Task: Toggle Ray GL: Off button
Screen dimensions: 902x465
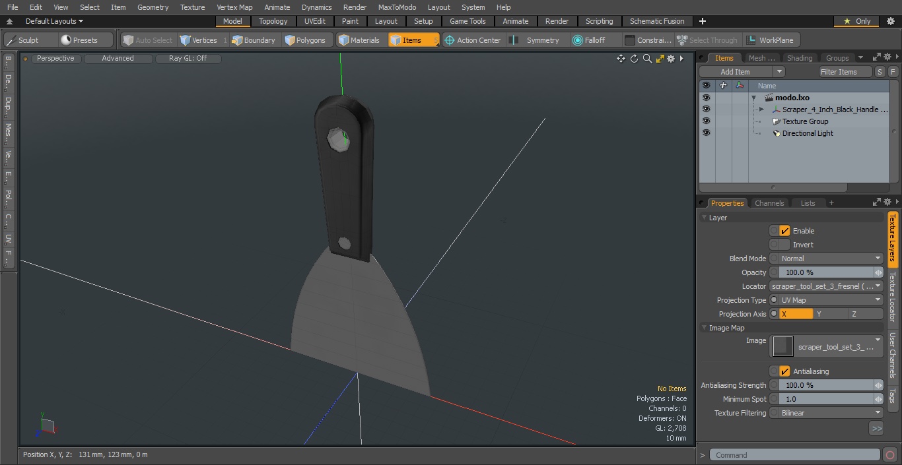Action: [188, 59]
